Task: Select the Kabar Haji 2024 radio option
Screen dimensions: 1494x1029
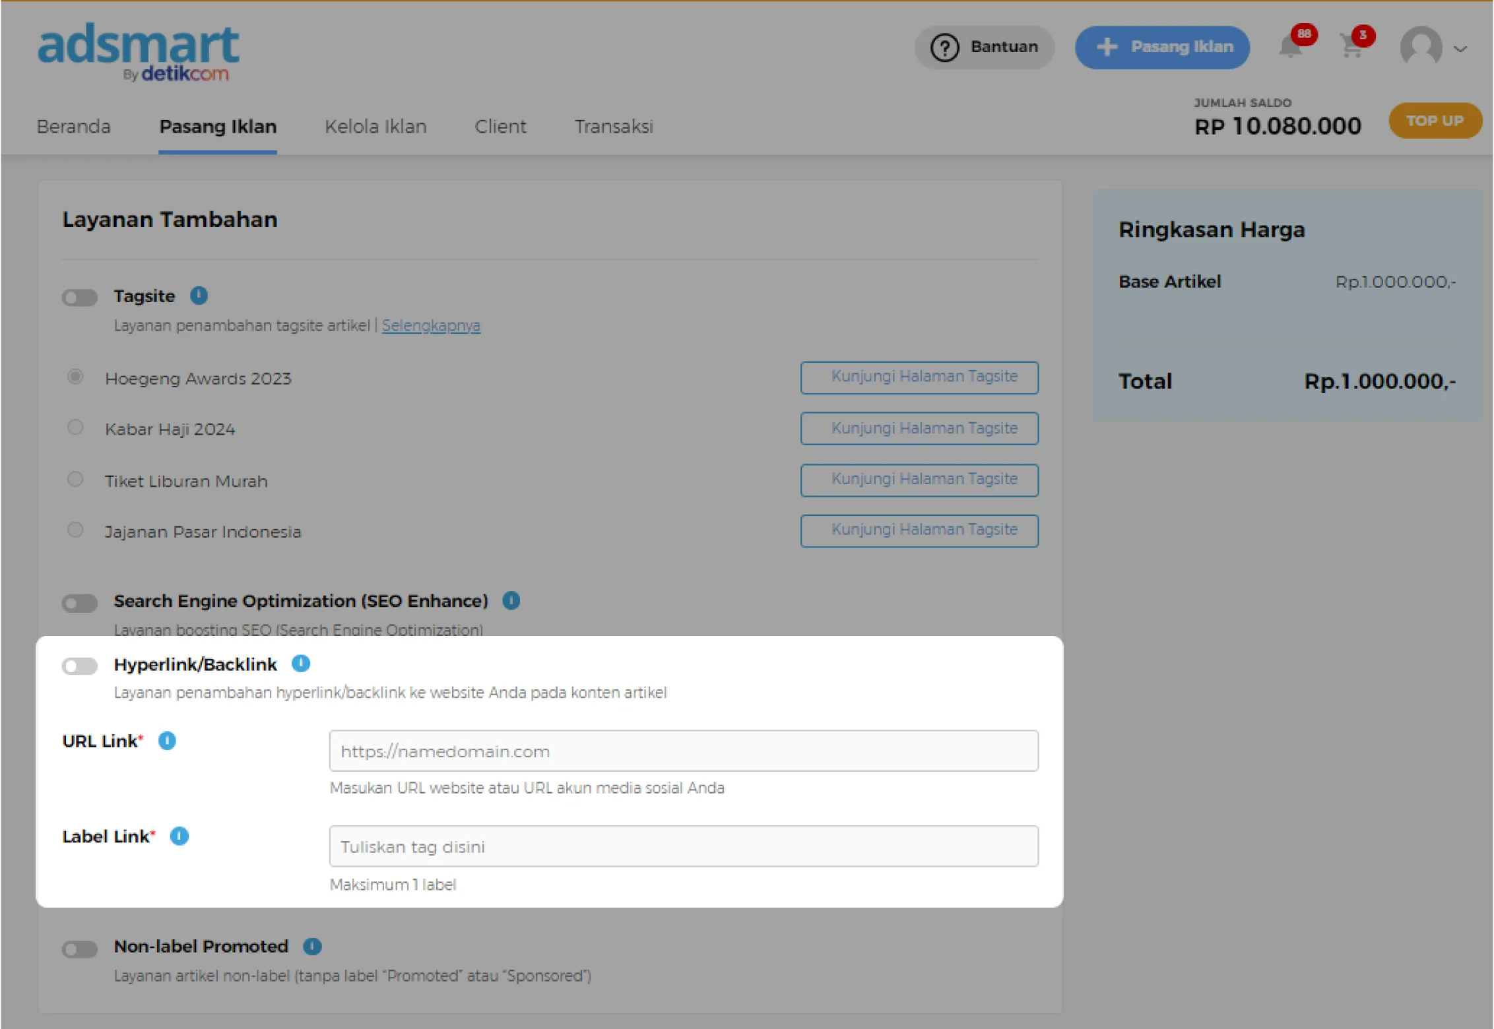Action: coord(75,427)
